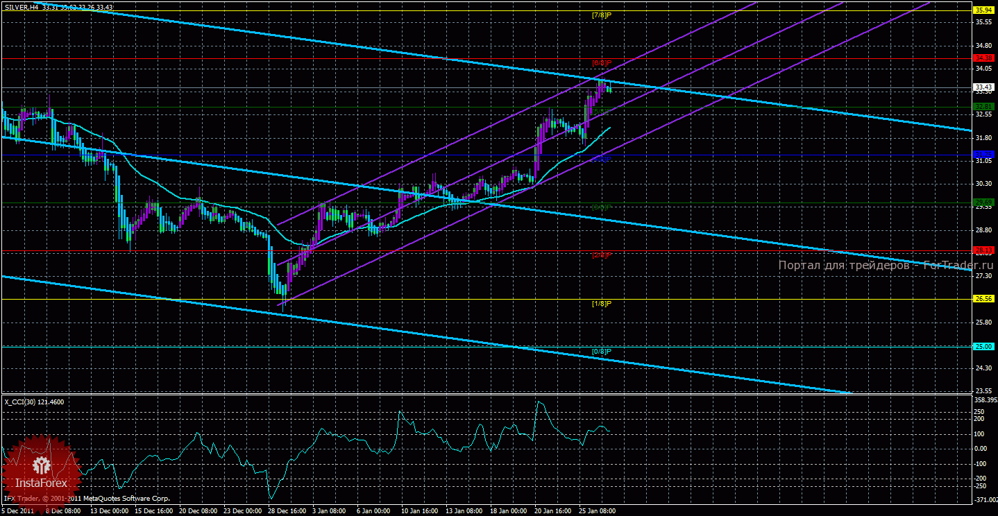Click the cyan 25.00 price tag
998x516 pixels.
[x=983, y=346]
